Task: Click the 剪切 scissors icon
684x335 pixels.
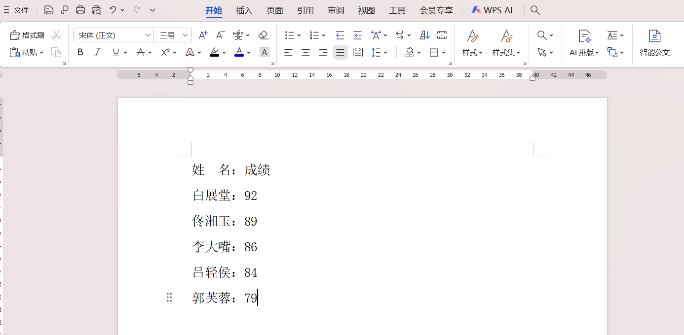Action: pyautogui.click(x=56, y=35)
